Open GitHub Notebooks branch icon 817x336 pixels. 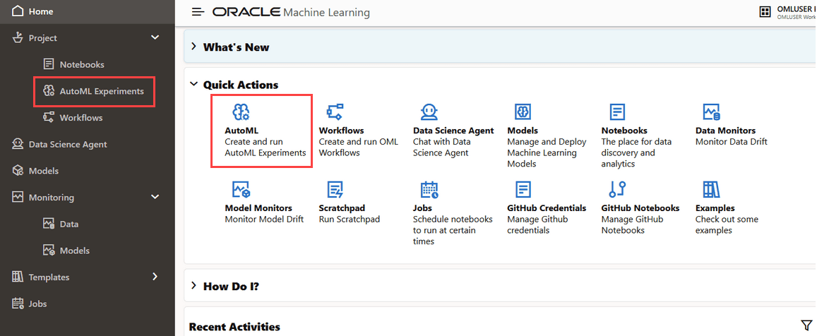(x=617, y=190)
